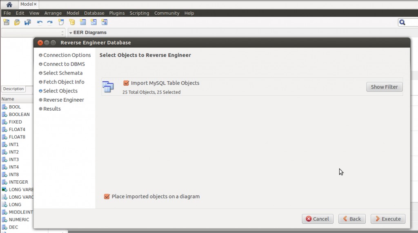Open a model with folder icon
Viewport: 418px width, 233px height.
tap(17, 22)
